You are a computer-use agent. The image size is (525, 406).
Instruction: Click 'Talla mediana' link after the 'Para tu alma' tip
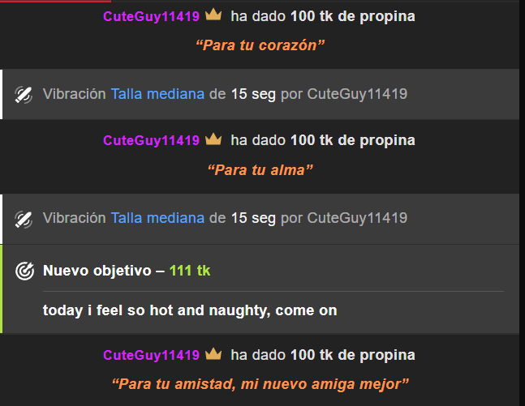[157, 218]
